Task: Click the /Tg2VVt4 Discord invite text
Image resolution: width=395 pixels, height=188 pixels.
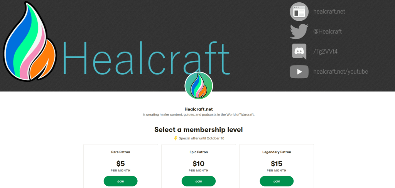Action: tap(326, 52)
